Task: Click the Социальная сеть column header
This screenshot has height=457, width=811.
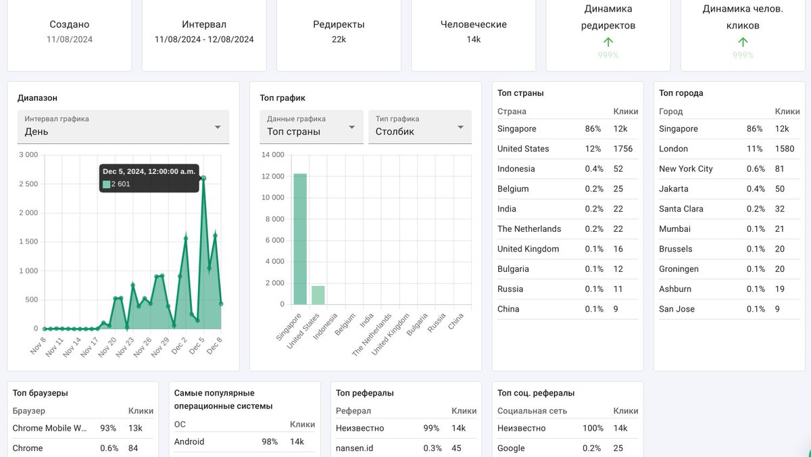Action: click(532, 410)
